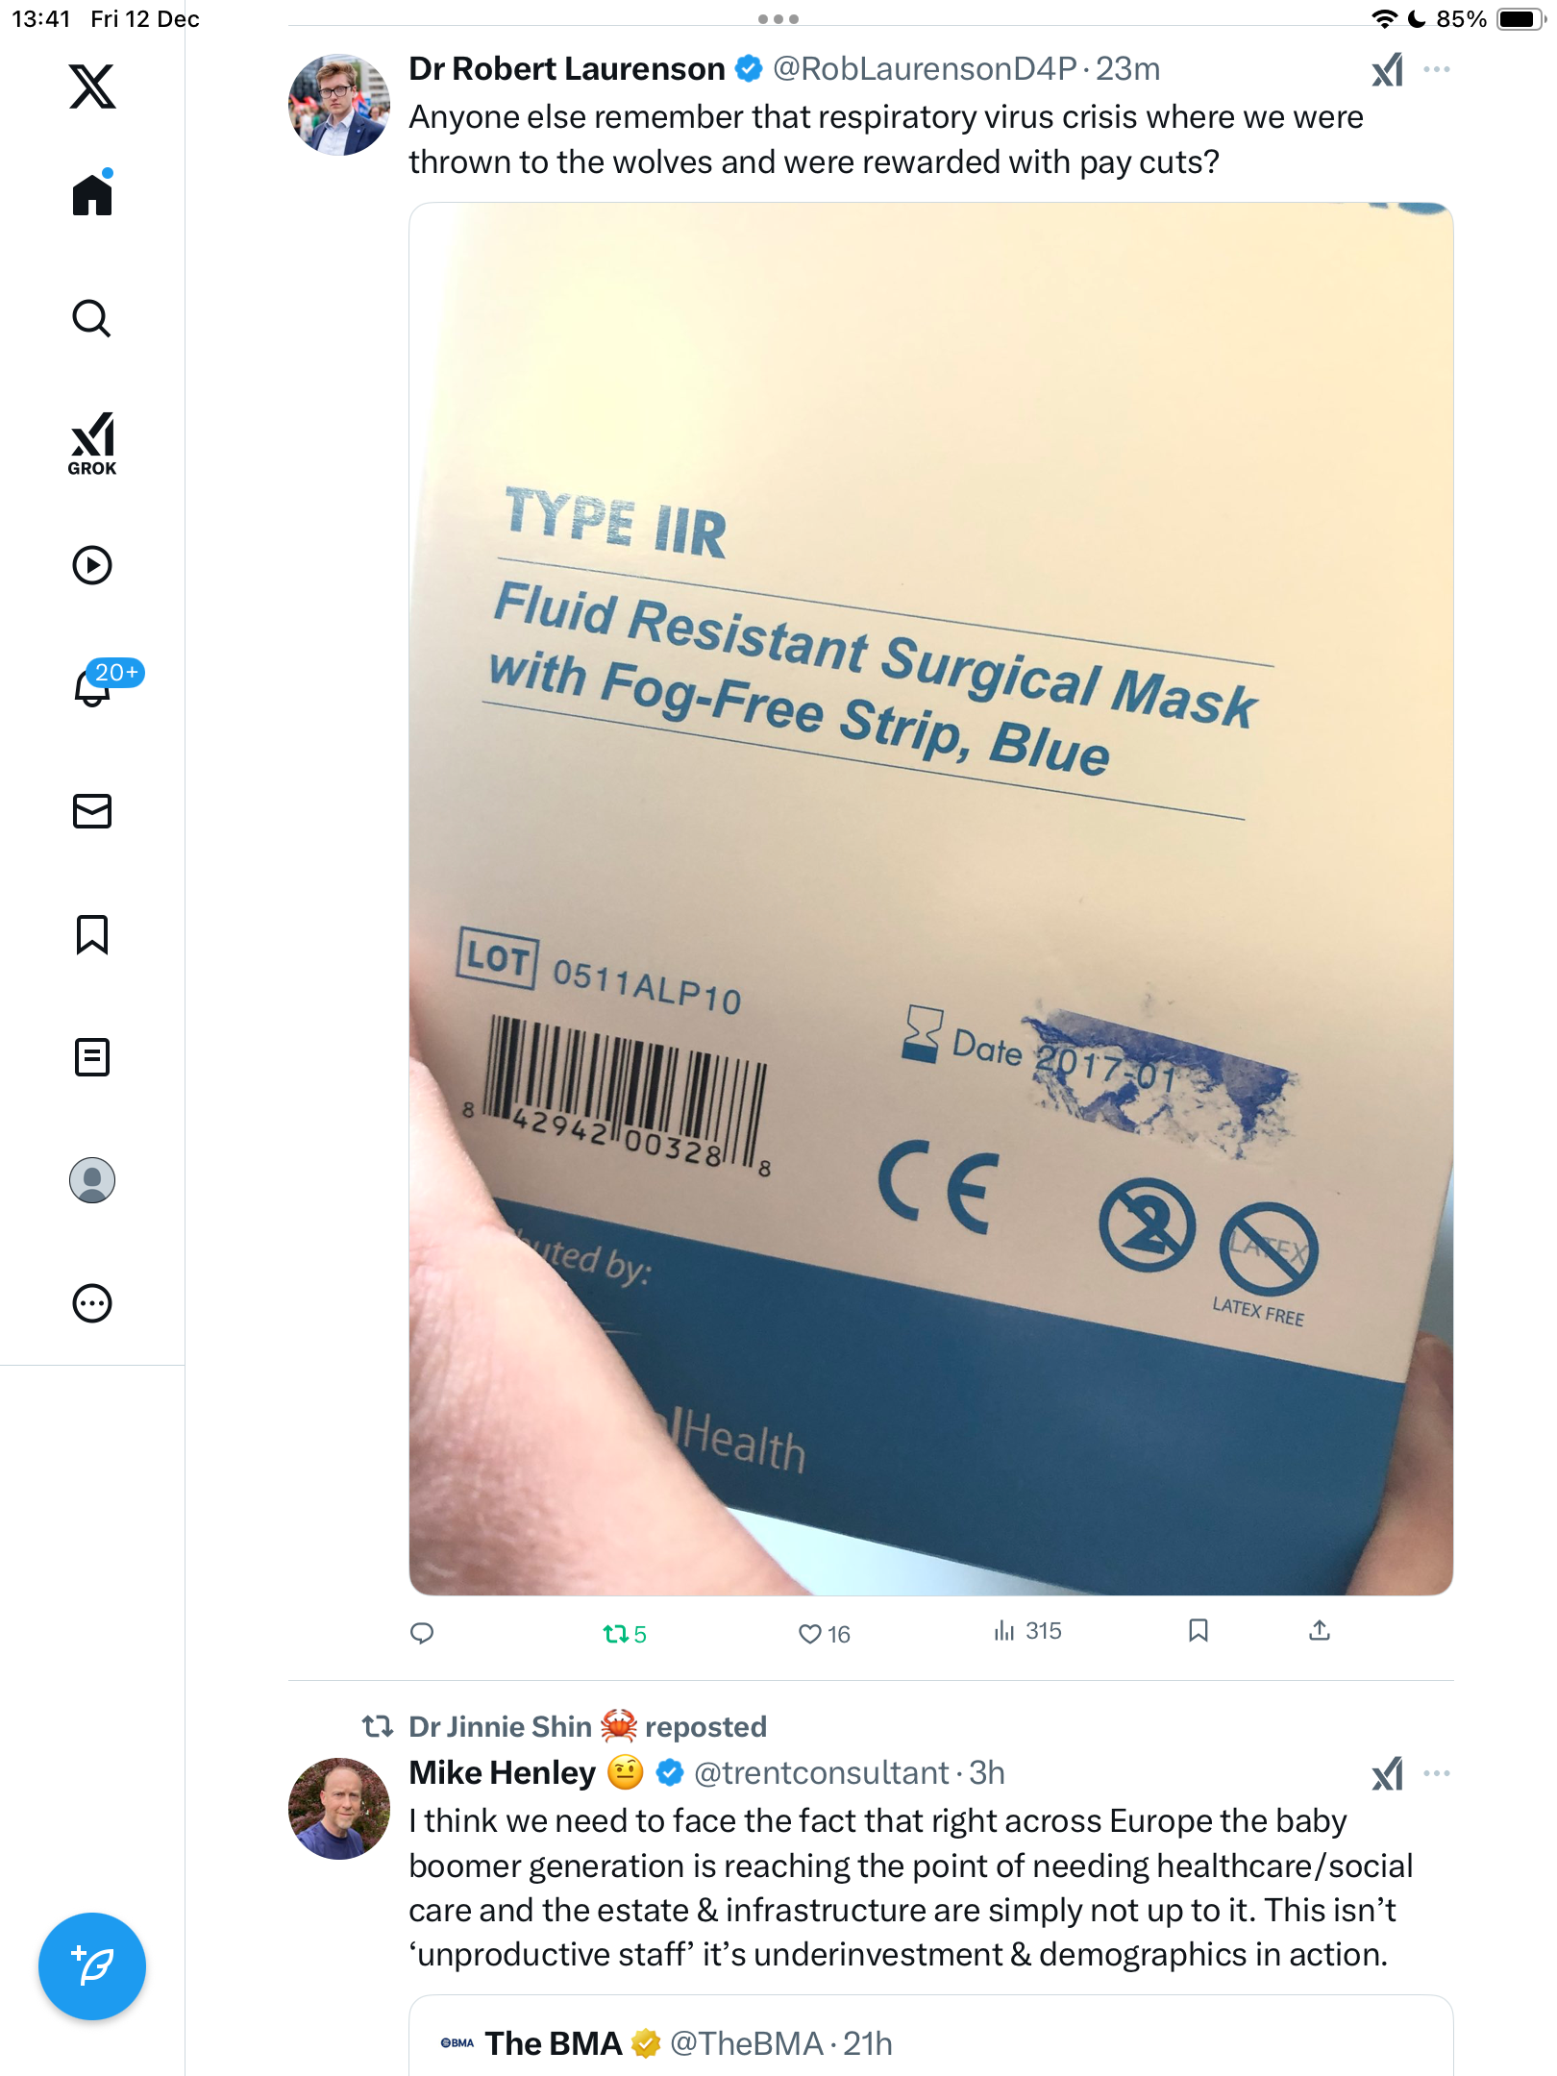Like Dr Robert Laurenson's post
Viewport: 1557px width, 2076px height.
coord(824,1634)
